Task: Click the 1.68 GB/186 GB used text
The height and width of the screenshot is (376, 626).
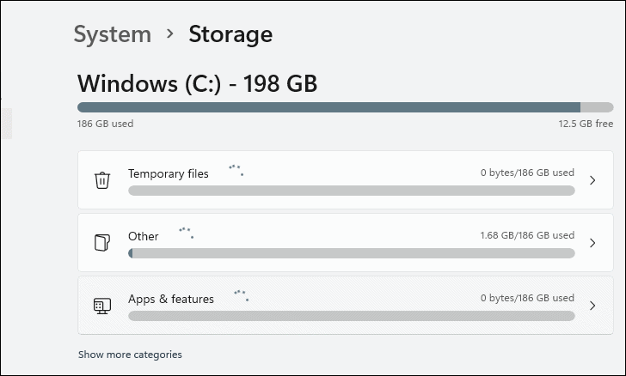Action: click(526, 235)
